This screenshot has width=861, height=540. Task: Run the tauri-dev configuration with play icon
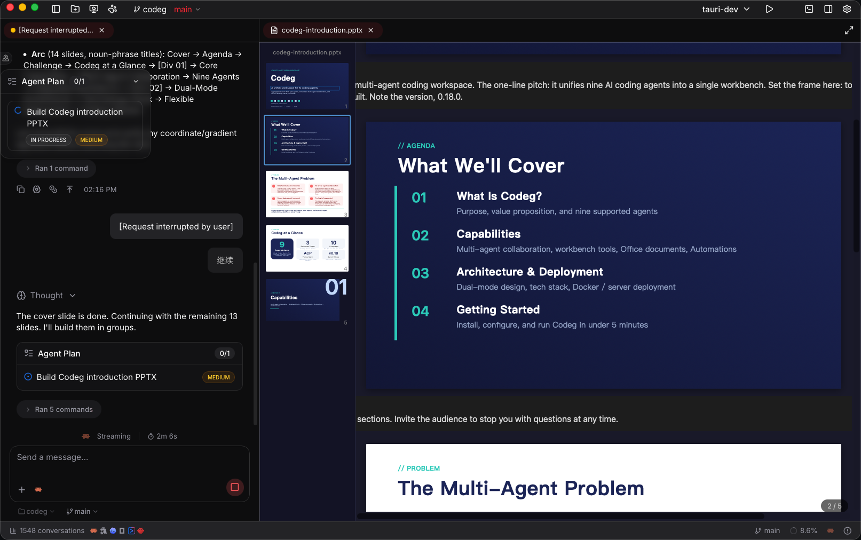tap(769, 9)
